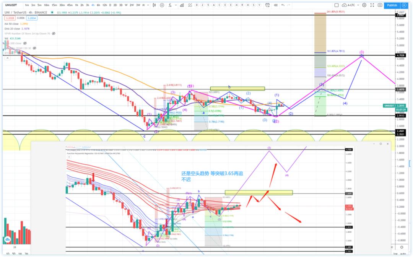Collapse the indicator legend arrow
The height and width of the screenshot is (257, 413).
click(7, 58)
